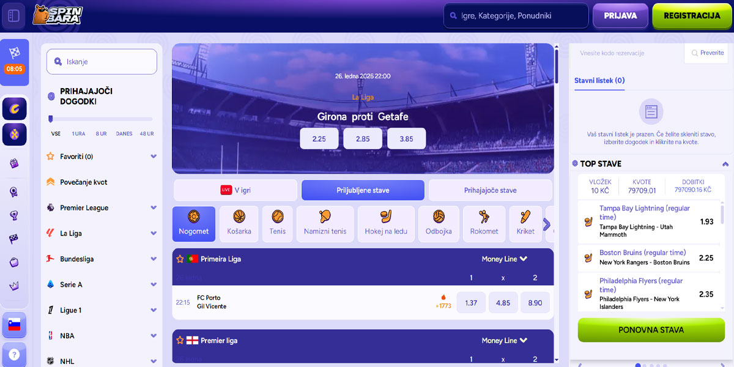Open the Primeira Liga Money Line dropdown

pyautogui.click(x=505, y=259)
